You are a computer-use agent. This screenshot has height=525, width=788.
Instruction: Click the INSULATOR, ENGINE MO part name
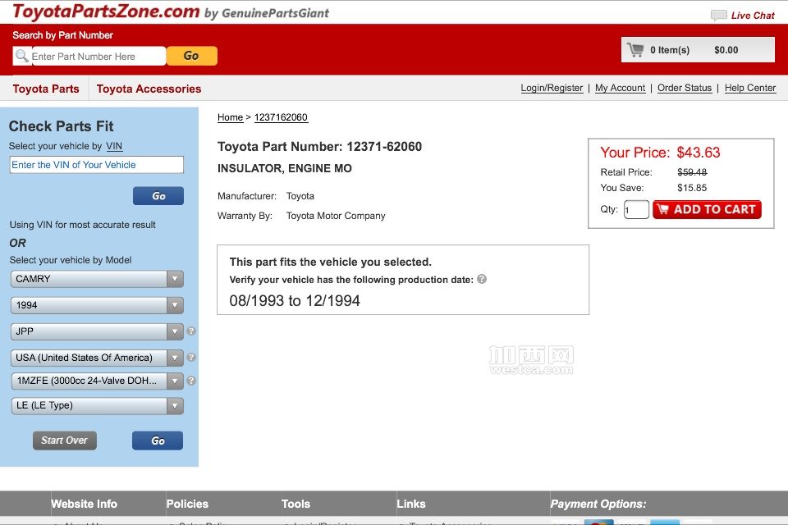tap(285, 168)
